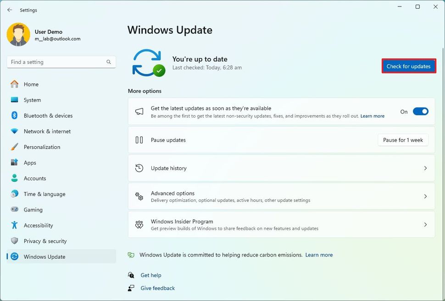
Task: Select the Home icon in the sidebar
Action: (15, 84)
